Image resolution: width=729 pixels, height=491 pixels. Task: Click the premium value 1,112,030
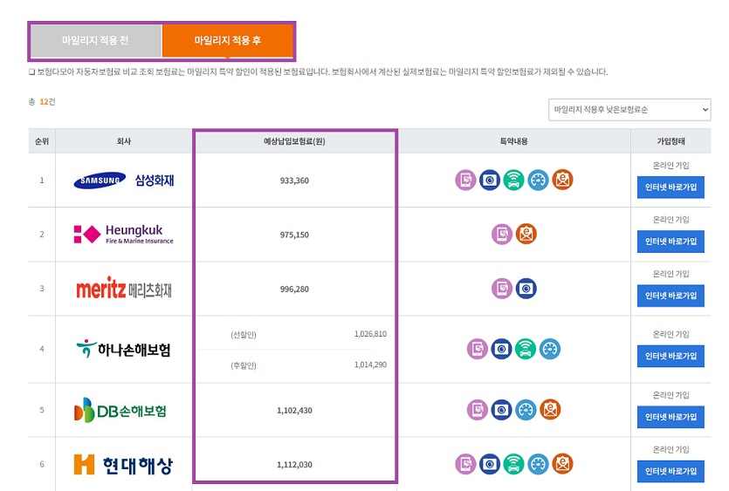click(x=294, y=465)
